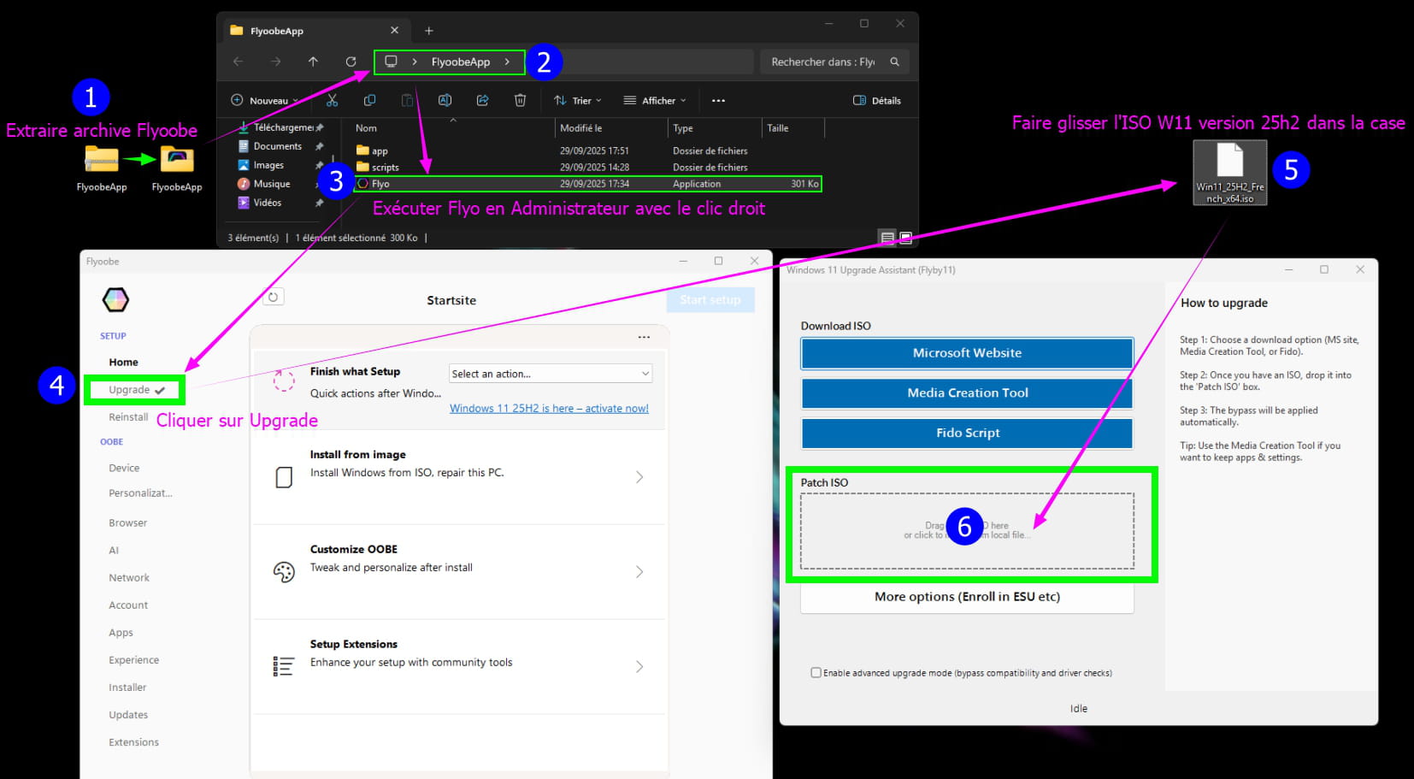Expand the Trier sort dropdown
1414x779 pixels.
[578, 100]
